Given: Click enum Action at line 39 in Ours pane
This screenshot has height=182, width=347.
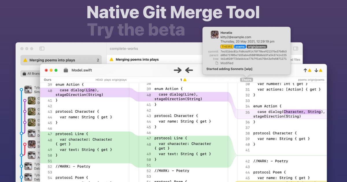Looking at the screenshot, I should coord(69,85).
